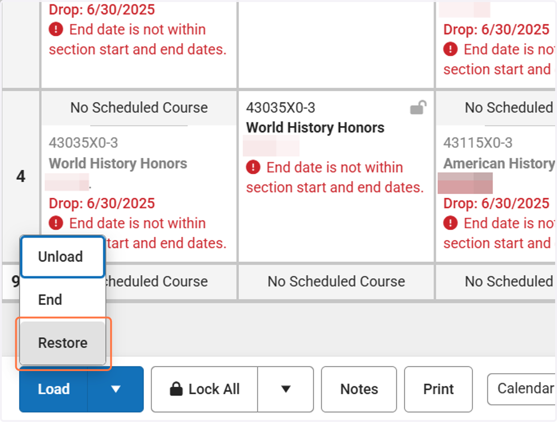
Task: Choose End in the Load dropdown menu
Action: 63,300
